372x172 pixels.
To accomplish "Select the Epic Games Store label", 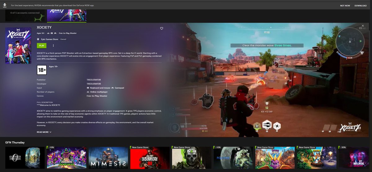I will click(50, 39).
